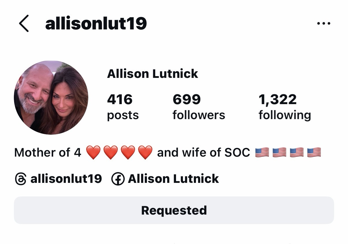Open the circular profile picture
Viewport: 348px width, 244px height.
51,97
